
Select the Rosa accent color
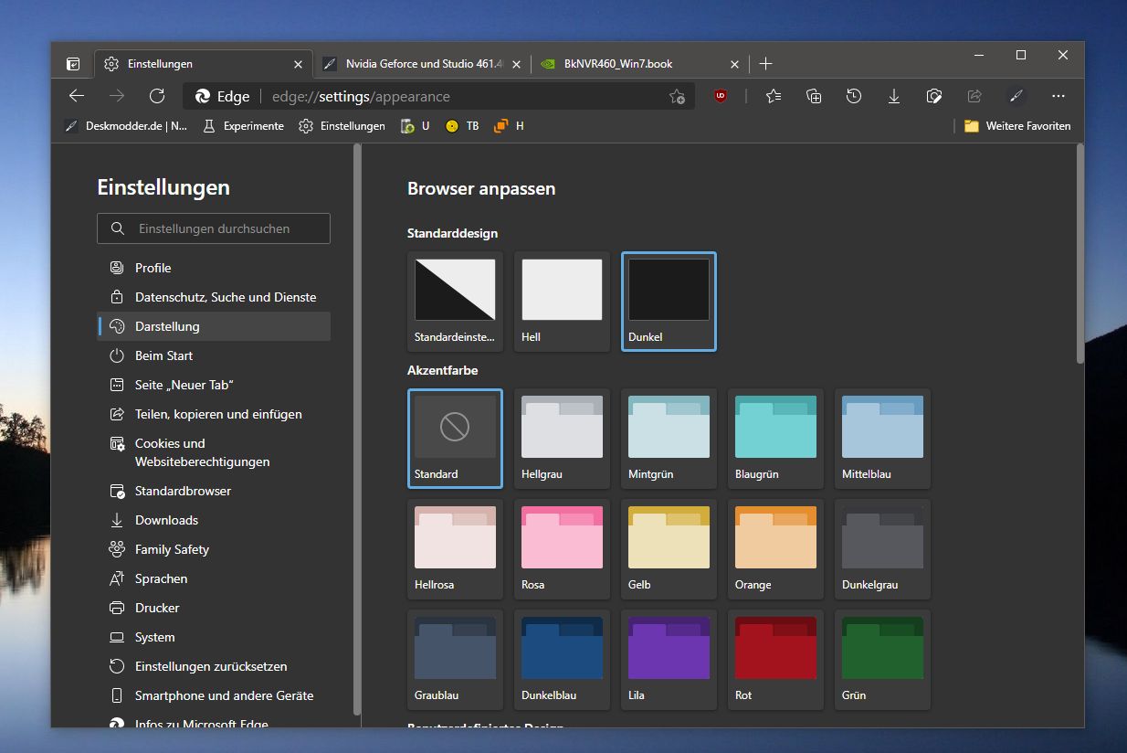[x=562, y=549]
